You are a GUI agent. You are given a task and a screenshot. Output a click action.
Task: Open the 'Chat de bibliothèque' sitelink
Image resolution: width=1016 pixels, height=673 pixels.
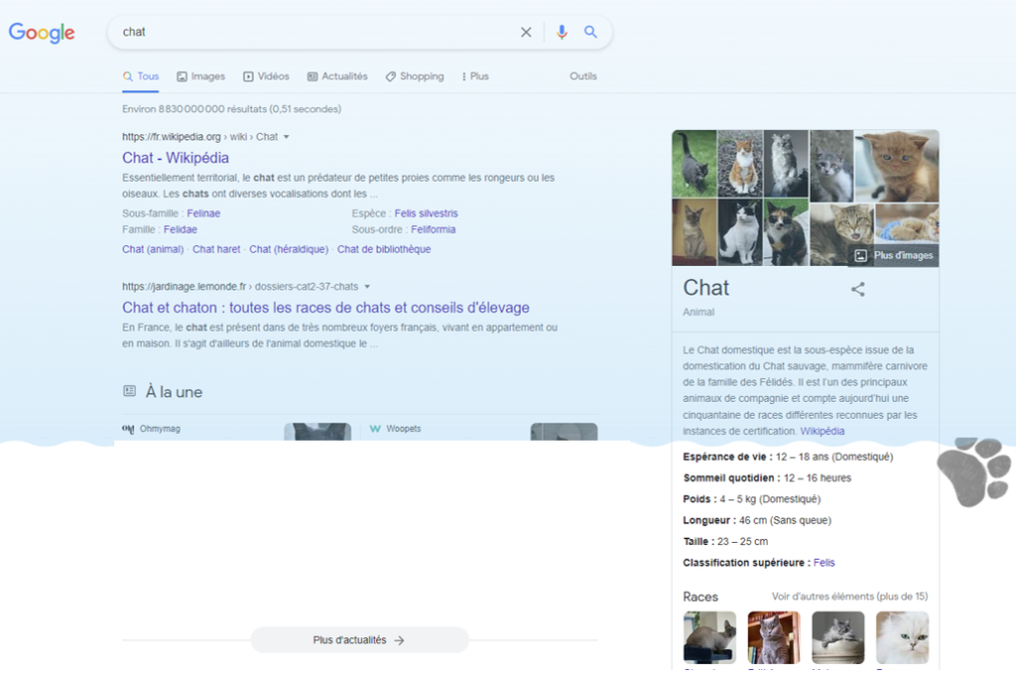(x=384, y=249)
